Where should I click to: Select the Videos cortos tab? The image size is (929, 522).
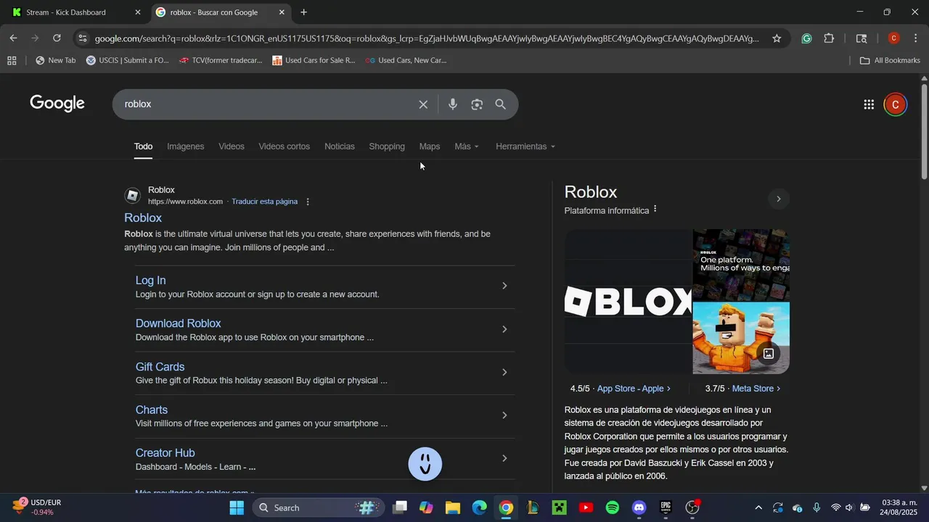(x=285, y=146)
